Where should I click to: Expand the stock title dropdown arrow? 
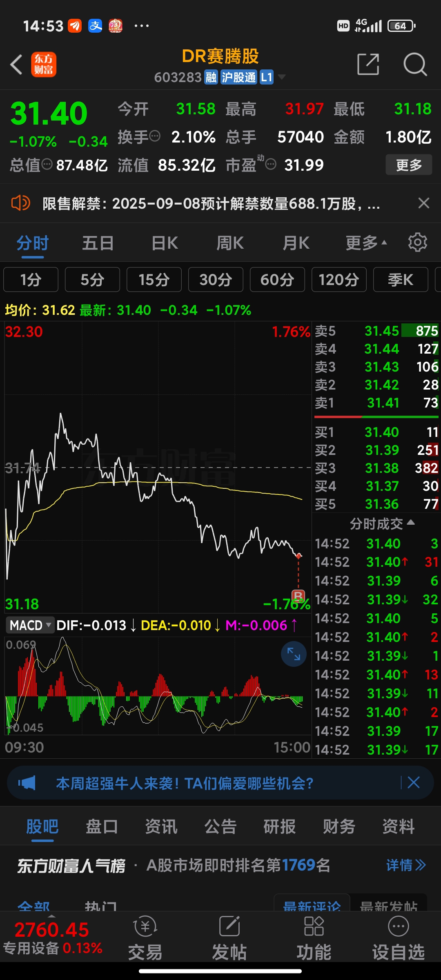(281, 77)
